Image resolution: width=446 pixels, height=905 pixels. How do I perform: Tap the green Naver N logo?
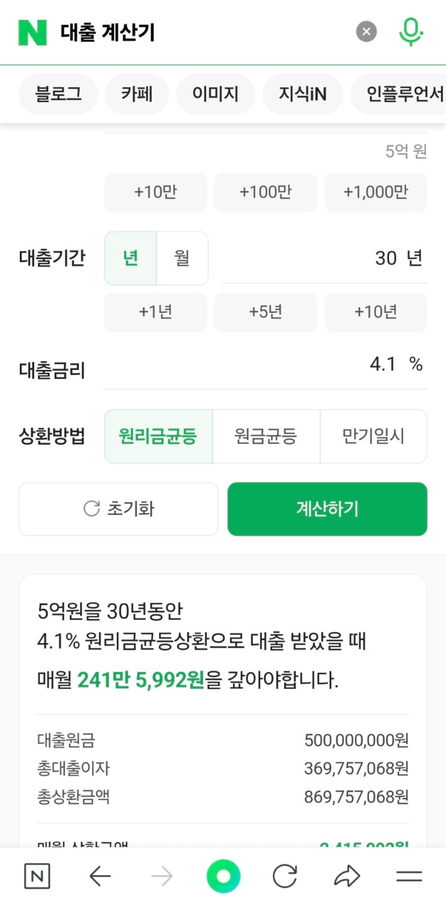tap(32, 32)
